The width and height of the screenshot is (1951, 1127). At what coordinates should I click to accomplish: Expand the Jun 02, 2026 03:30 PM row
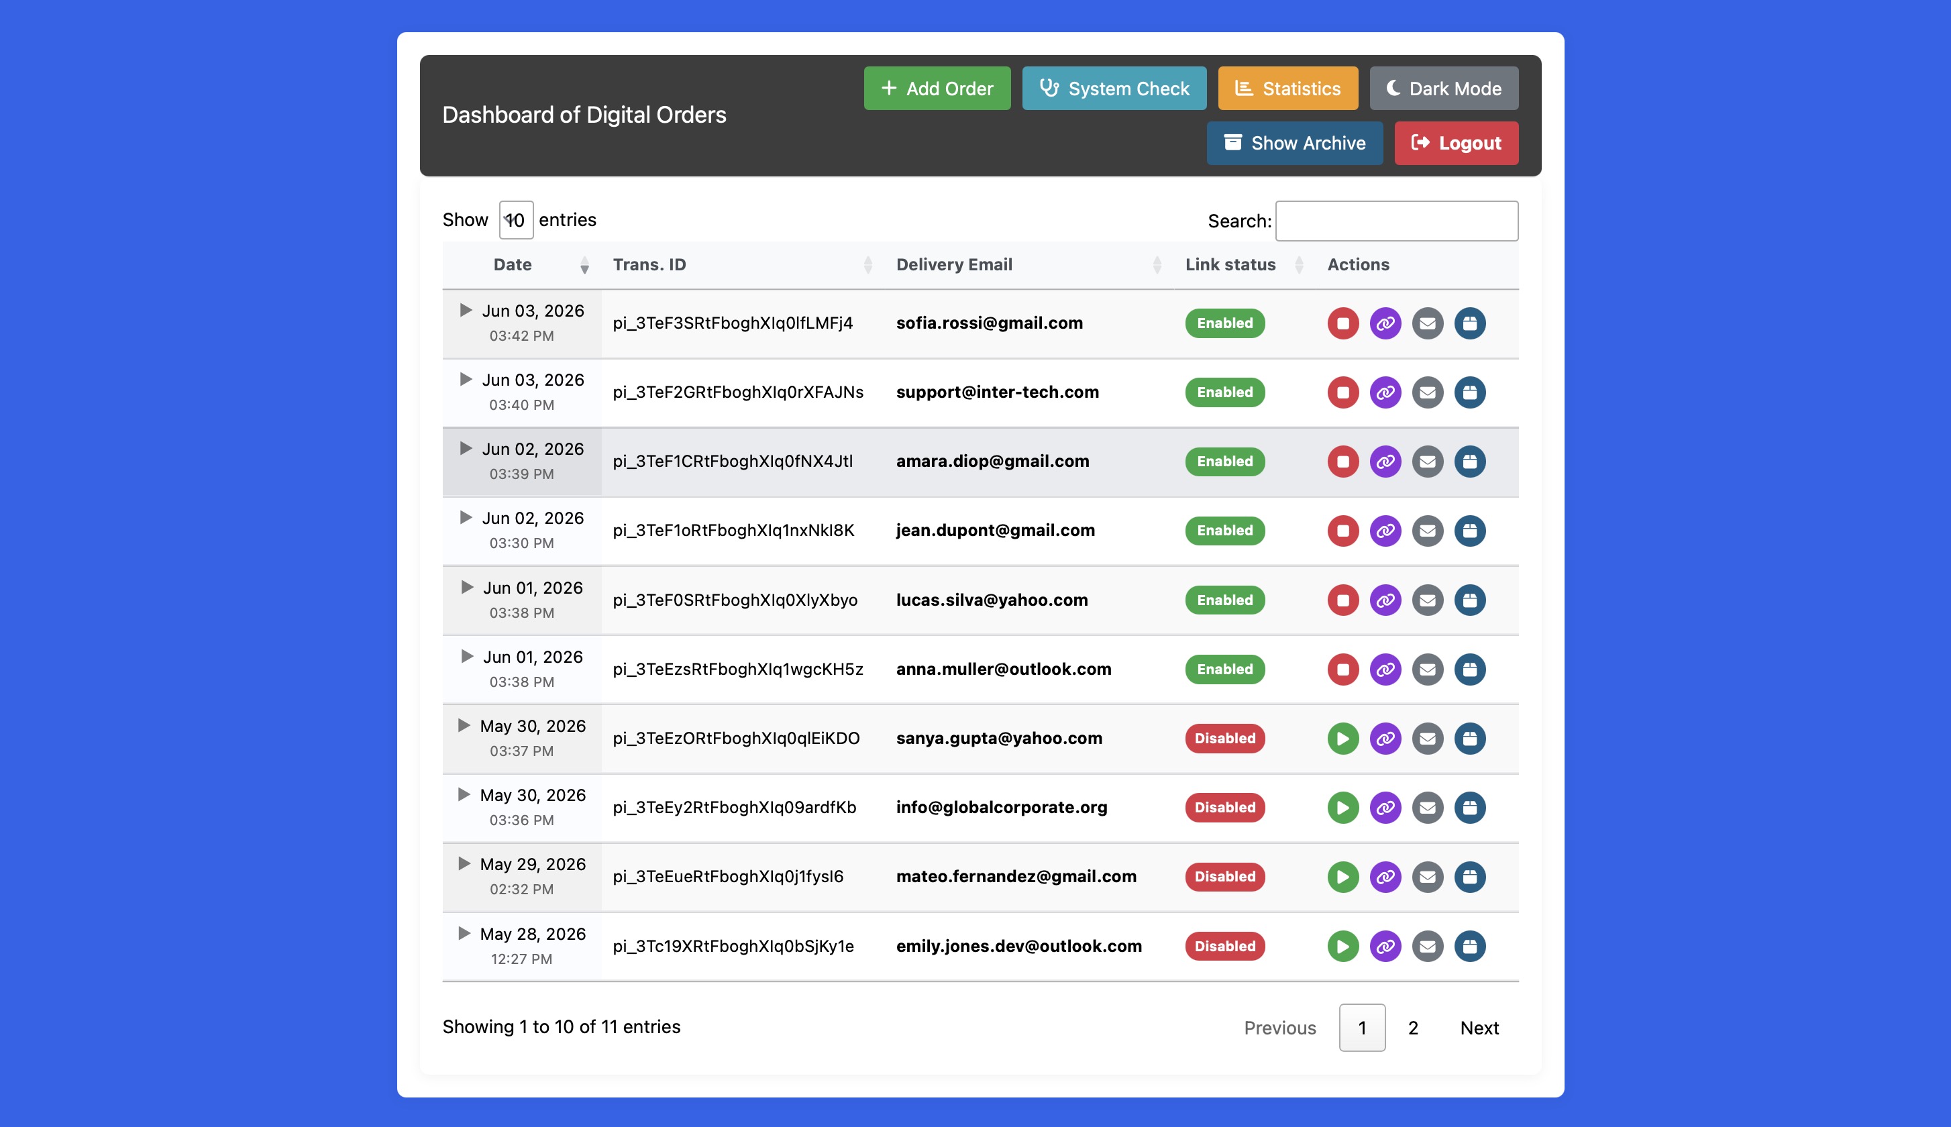tap(465, 517)
